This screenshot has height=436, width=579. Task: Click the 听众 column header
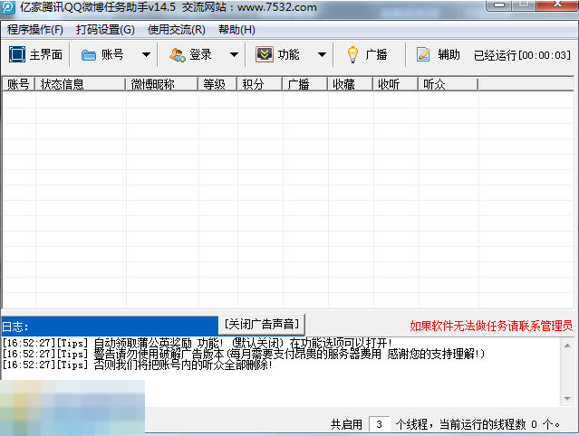435,84
